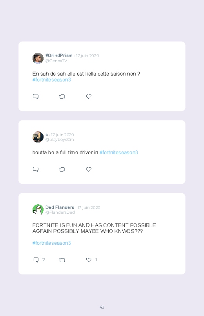The image size is (204, 316).
Task: Open #fortniteseason3 hashtag under Ded Flanders tweet
Action: point(52,243)
